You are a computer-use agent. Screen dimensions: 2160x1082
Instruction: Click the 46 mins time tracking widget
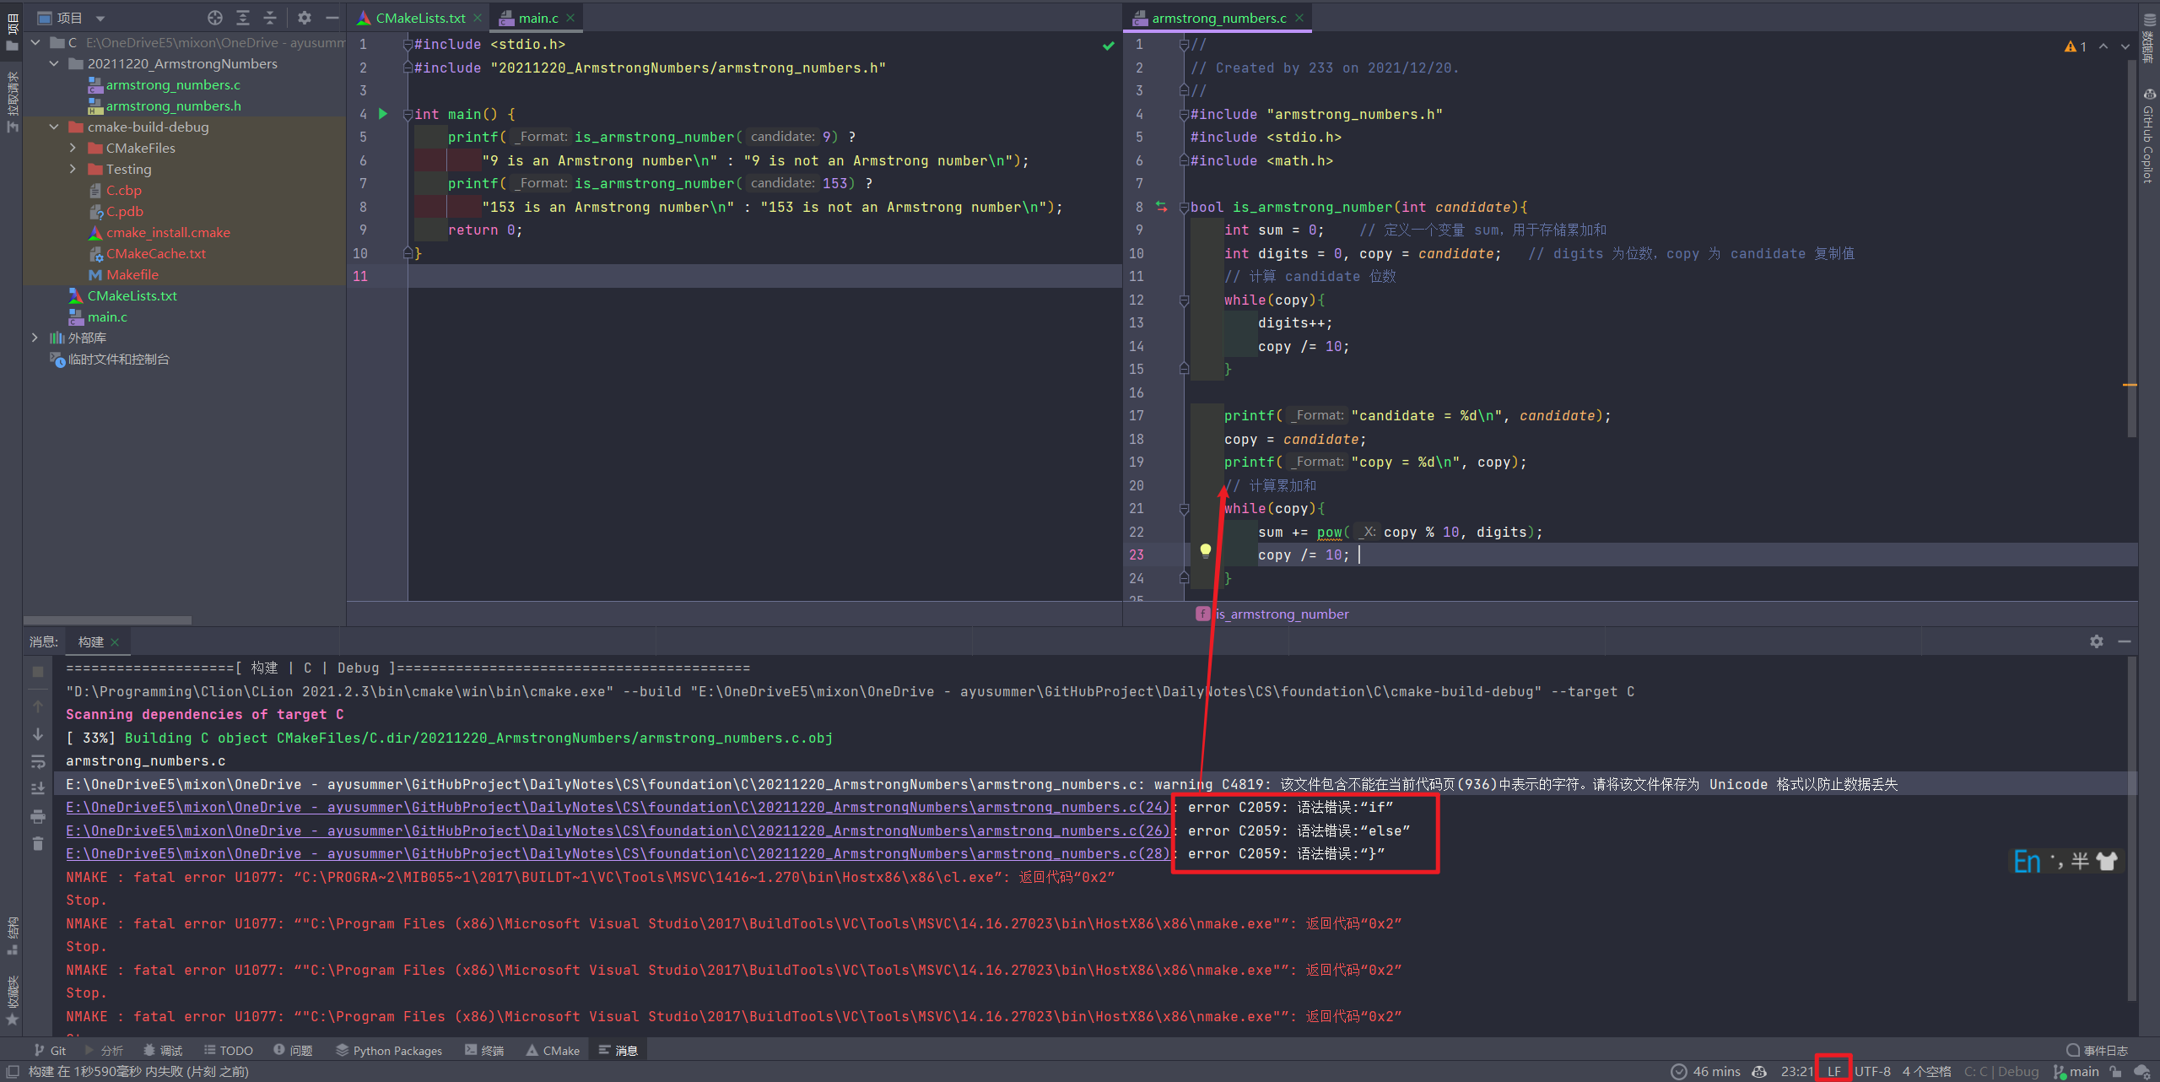(x=1706, y=1071)
